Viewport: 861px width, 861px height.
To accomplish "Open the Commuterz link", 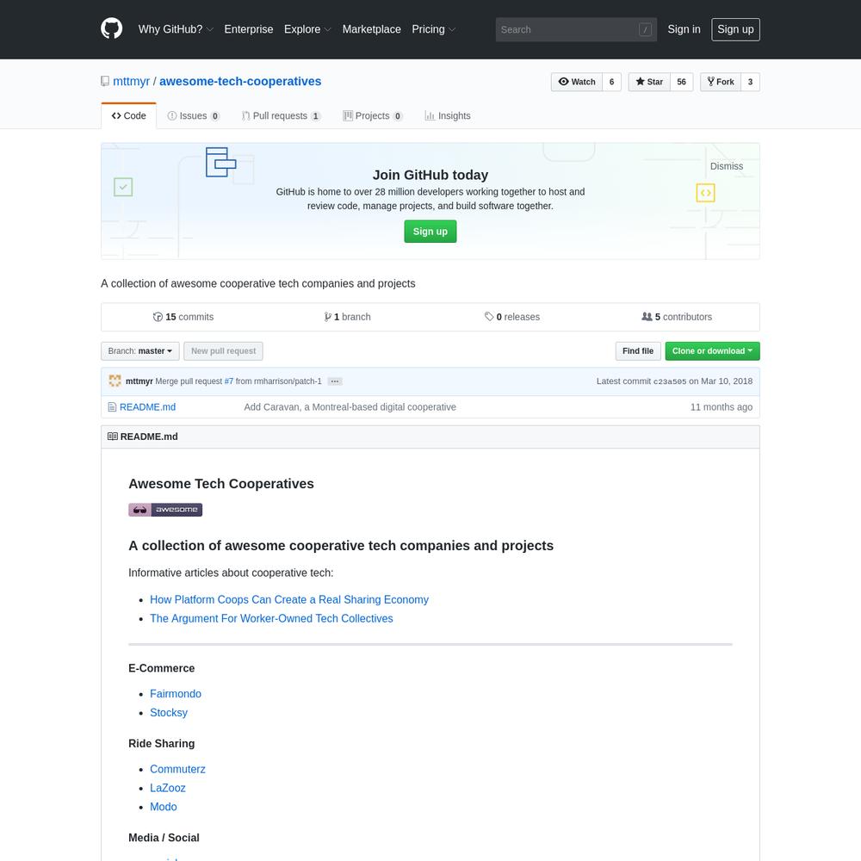I will pyautogui.click(x=177, y=769).
